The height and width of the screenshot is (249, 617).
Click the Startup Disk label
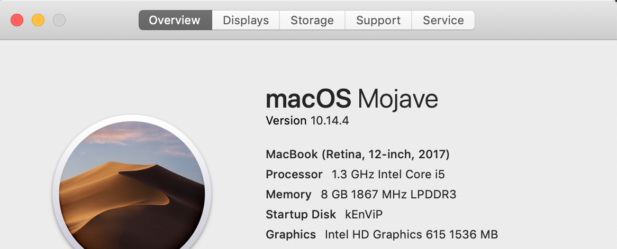[x=301, y=215]
